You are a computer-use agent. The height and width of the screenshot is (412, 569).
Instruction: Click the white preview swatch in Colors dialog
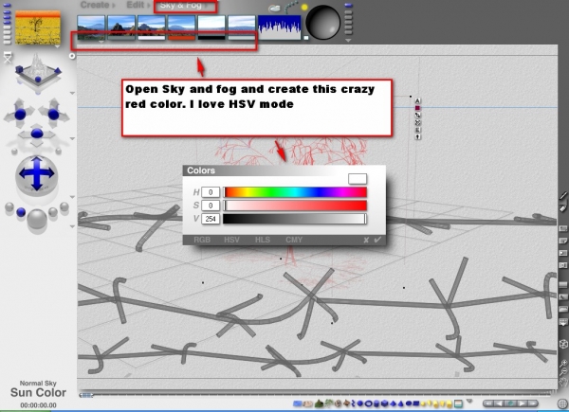358,179
